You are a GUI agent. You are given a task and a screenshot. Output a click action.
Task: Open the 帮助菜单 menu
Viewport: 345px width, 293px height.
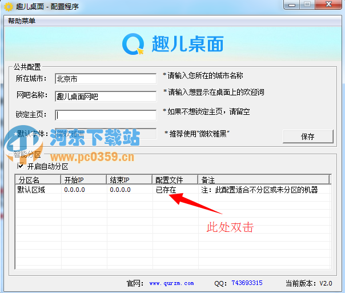tap(22, 21)
